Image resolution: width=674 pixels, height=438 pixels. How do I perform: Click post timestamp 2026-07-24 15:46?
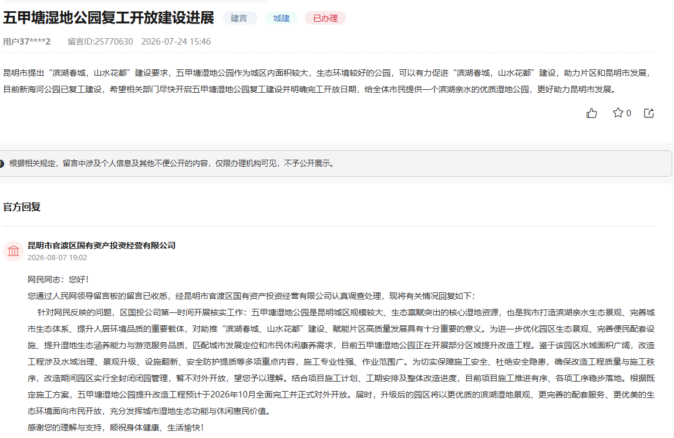pos(176,42)
